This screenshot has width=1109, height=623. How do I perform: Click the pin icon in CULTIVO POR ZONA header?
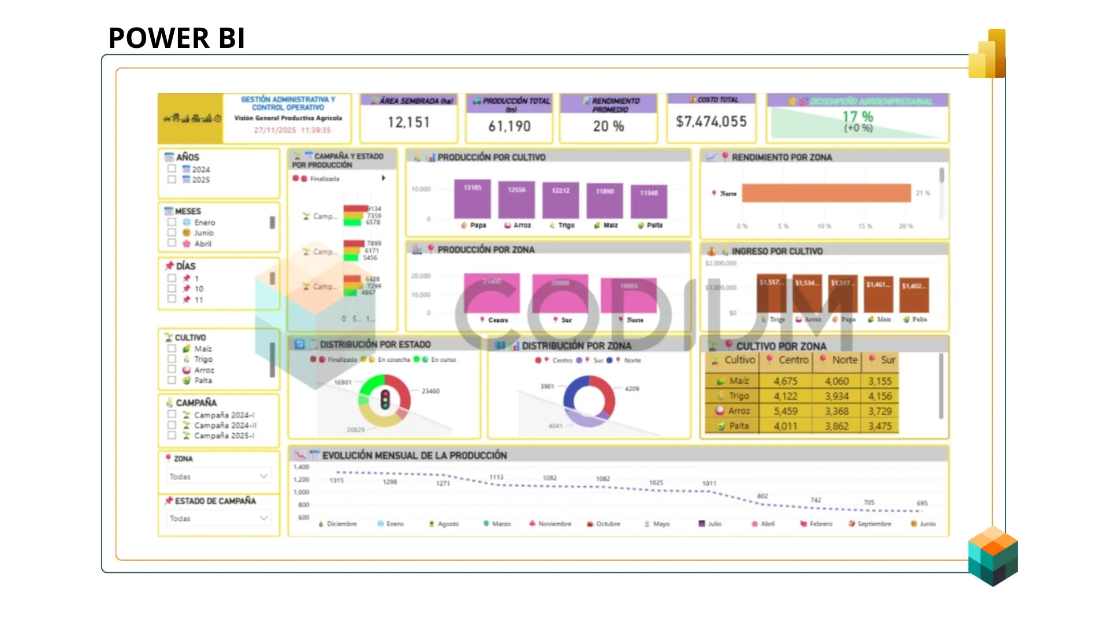pos(729,345)
